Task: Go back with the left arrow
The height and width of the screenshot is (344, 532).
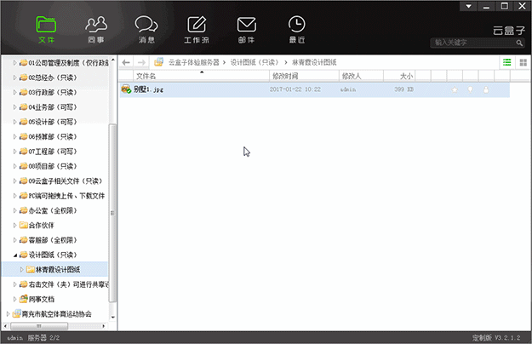Action: coord(126,62)
